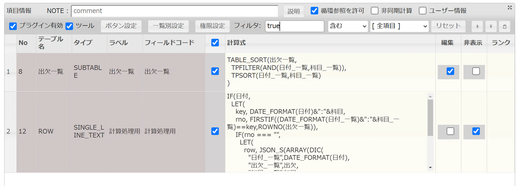Click the IF(日付 formula text area
The height and width of the screenshot is (186, 521).
pos(327,132)
